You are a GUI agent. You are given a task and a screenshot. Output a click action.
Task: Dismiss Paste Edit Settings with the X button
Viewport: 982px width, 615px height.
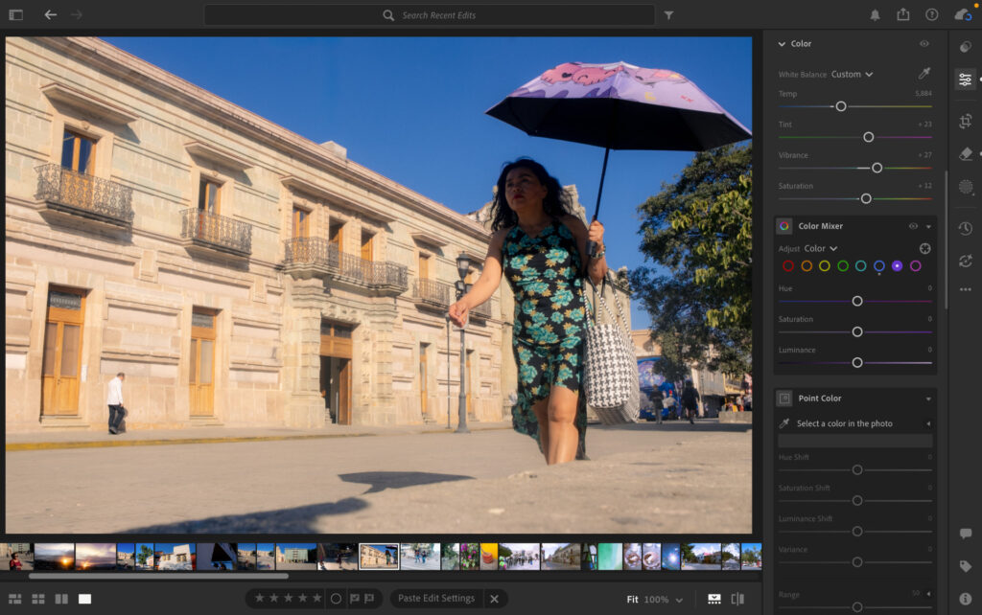494,598
